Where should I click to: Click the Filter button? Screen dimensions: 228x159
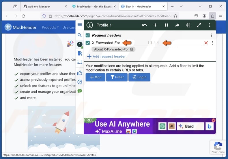[117, 77]
